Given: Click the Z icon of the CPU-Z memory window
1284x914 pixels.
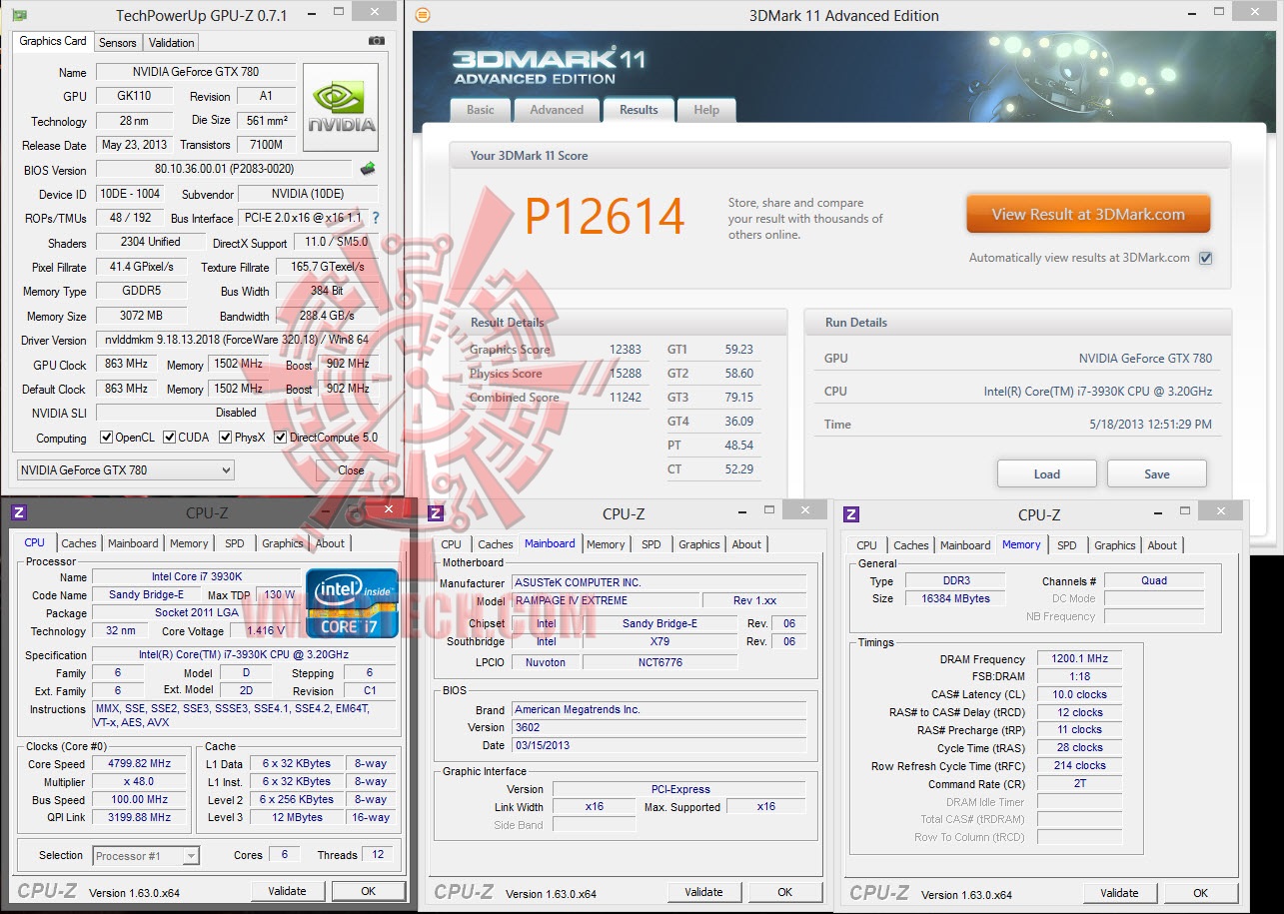Looking at the screenshot, I should (x=851, y=514).
